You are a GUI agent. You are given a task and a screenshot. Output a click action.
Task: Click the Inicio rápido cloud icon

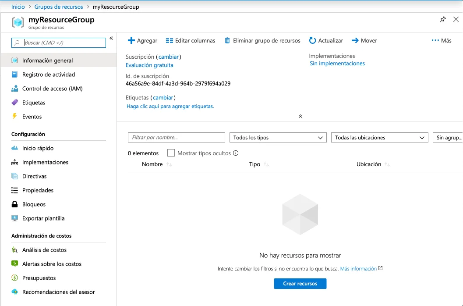(x=14, y=148)
